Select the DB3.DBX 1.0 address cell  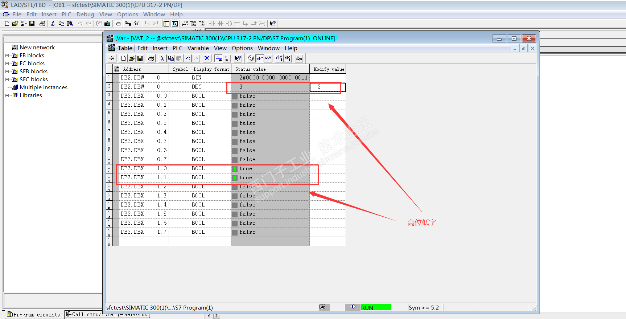(144, 169)
